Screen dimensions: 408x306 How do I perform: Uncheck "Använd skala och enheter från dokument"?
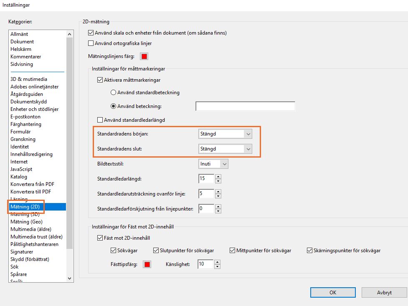click(x=90, y=33)
